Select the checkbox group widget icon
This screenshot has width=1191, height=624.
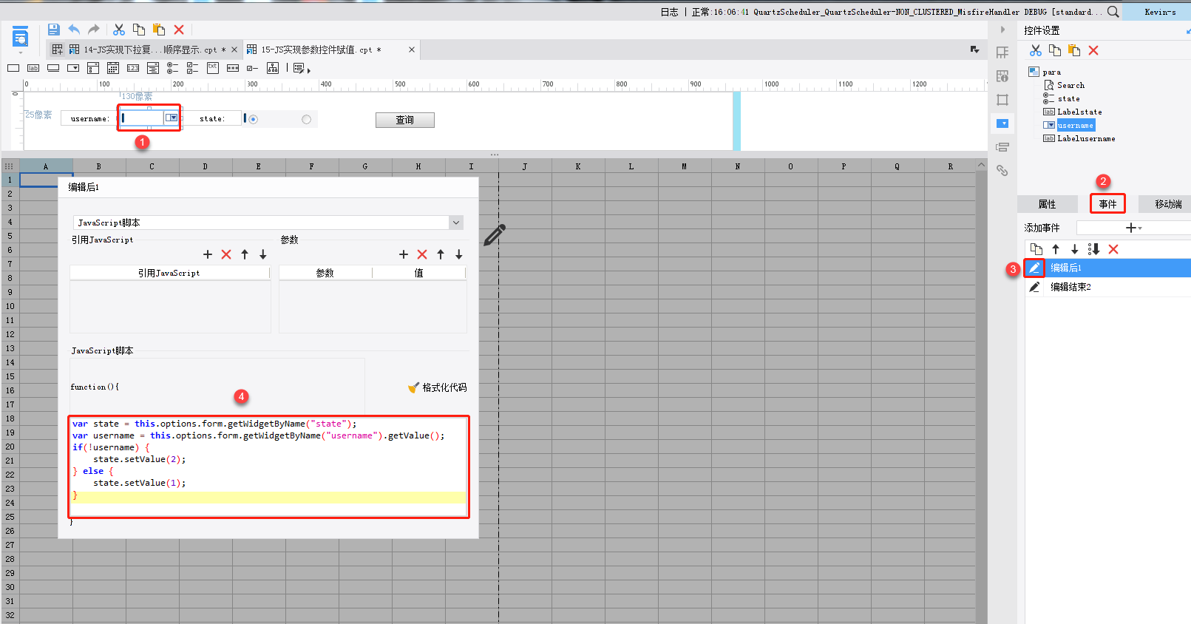pos(193,68)
